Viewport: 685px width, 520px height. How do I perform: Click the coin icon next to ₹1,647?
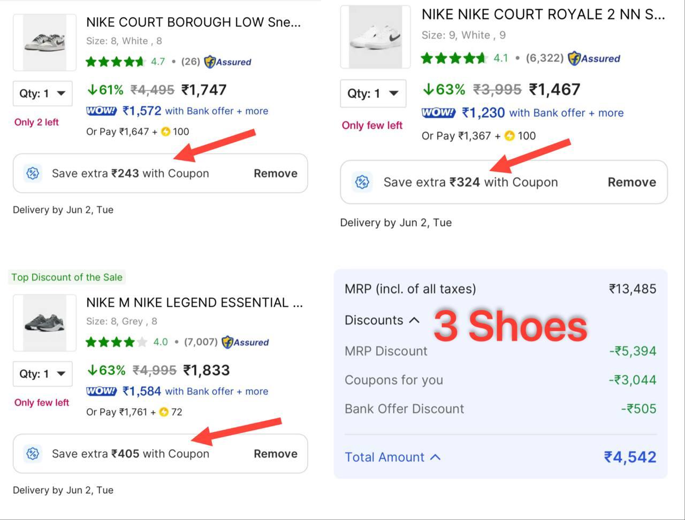[165, 131]
